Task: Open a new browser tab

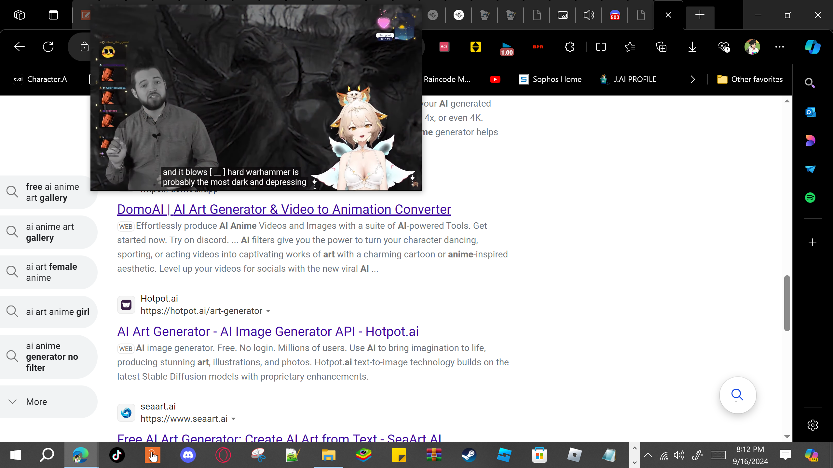Action: click(700, 15)
